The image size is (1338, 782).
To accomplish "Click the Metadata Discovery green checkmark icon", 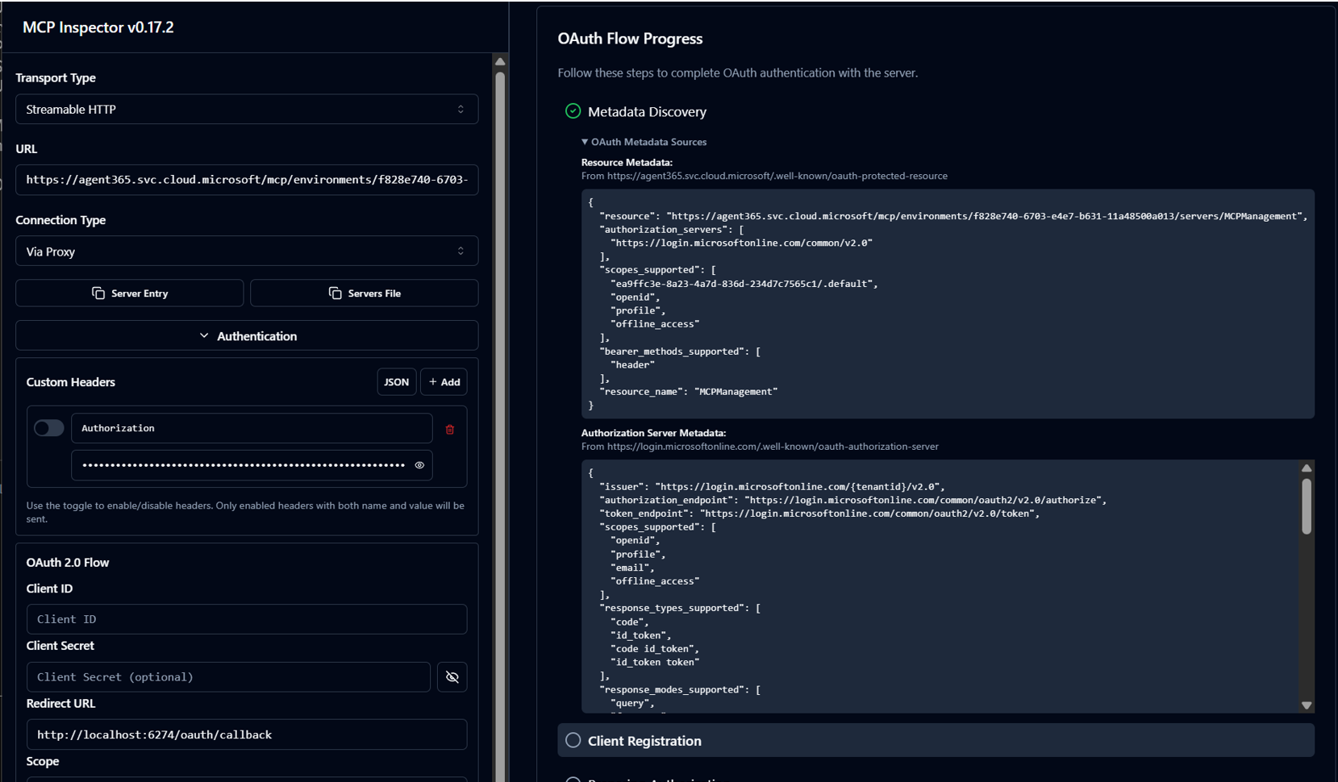I will (573, 111).
